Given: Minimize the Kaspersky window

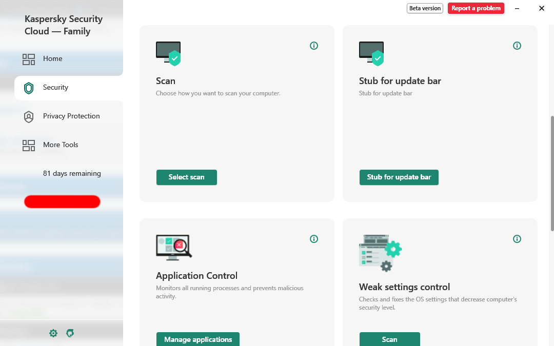Looking at the screenshot, I should [517, 8].
